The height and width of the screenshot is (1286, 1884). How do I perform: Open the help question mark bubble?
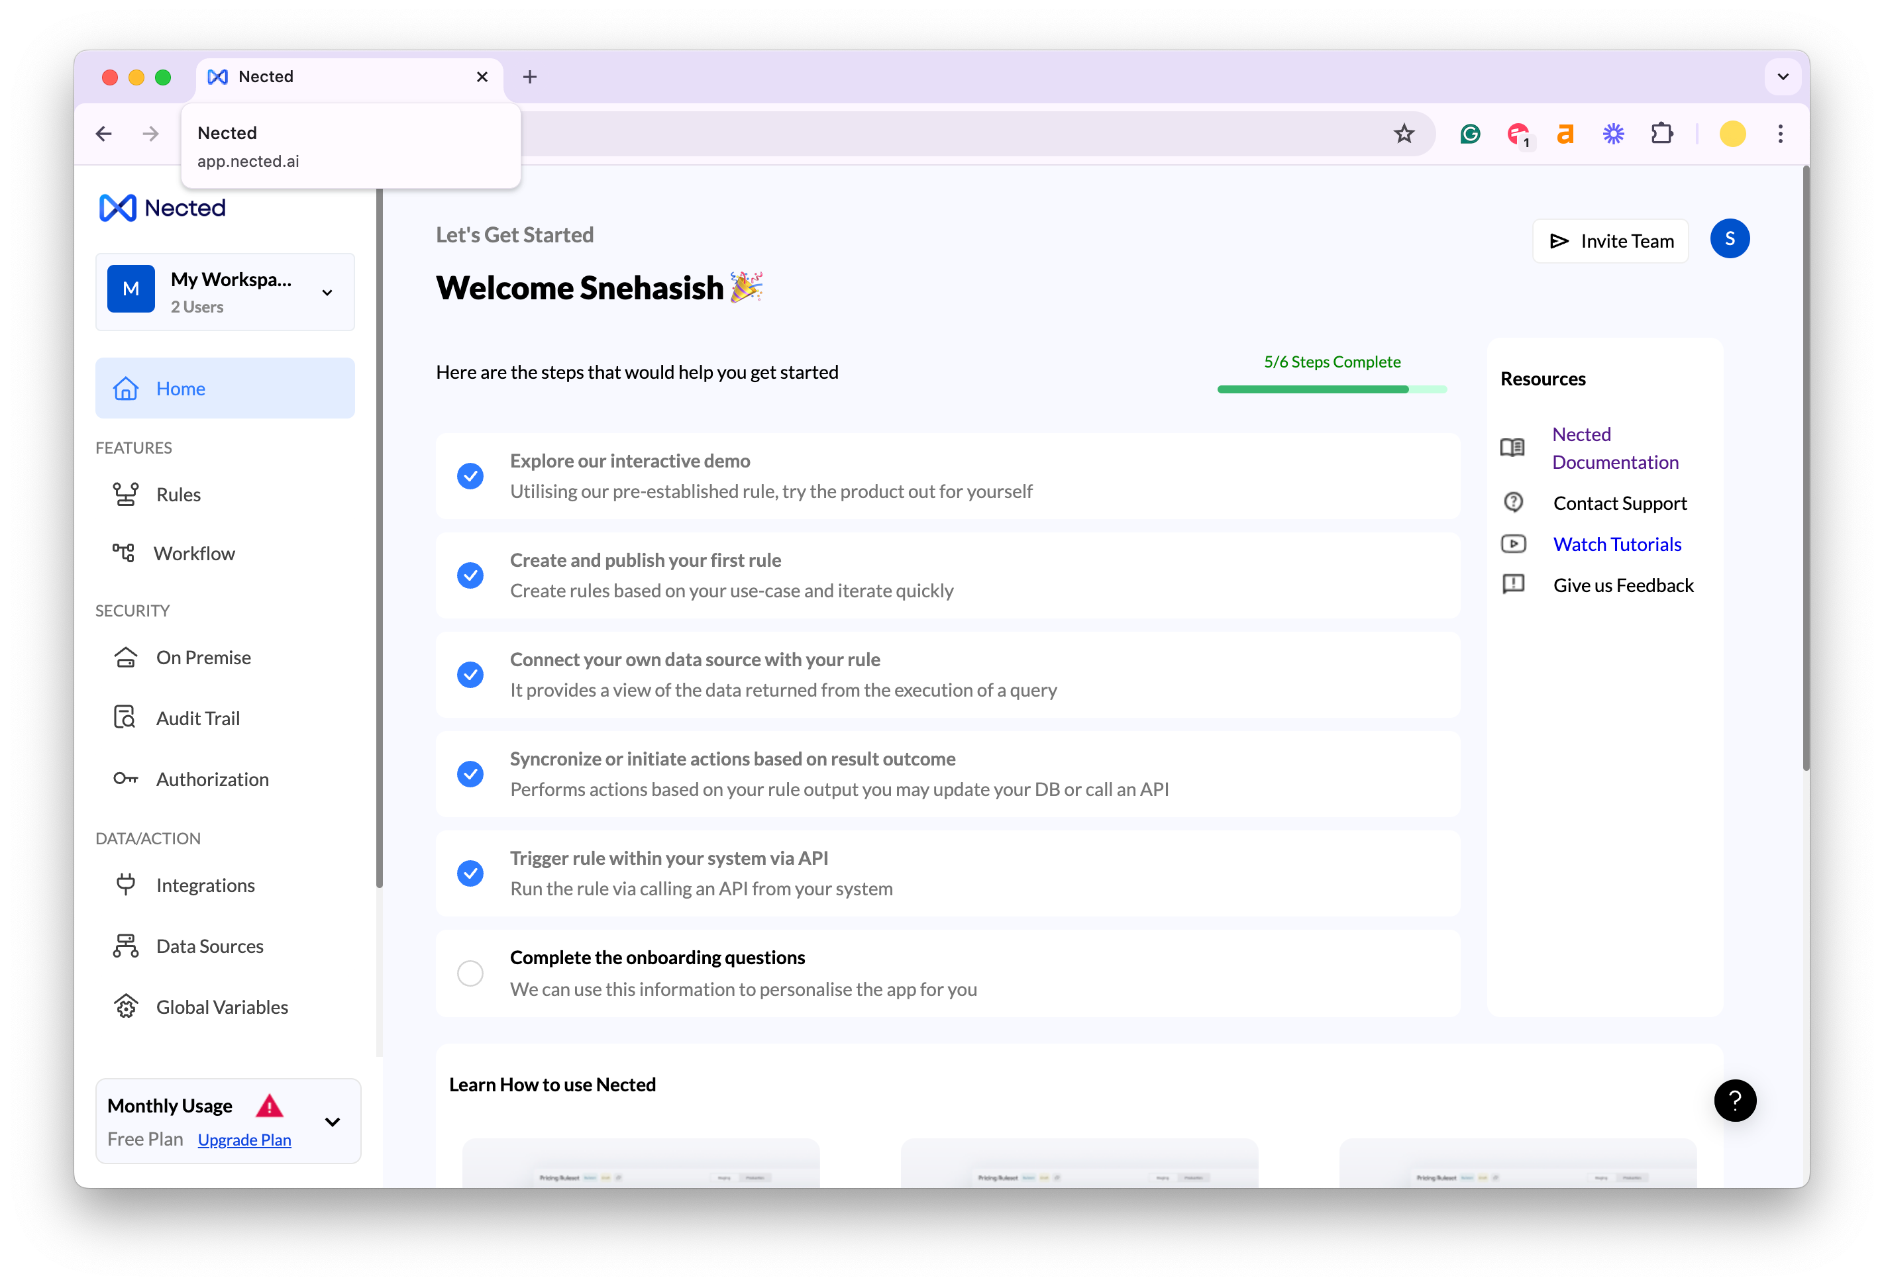point(1734,1100)
